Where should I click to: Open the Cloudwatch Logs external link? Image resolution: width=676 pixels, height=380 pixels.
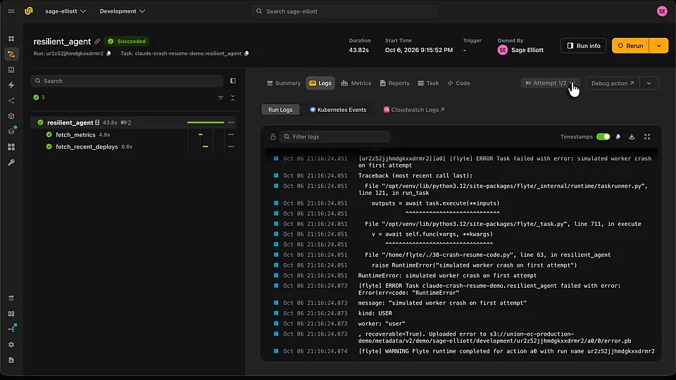[x=414, y=110]
